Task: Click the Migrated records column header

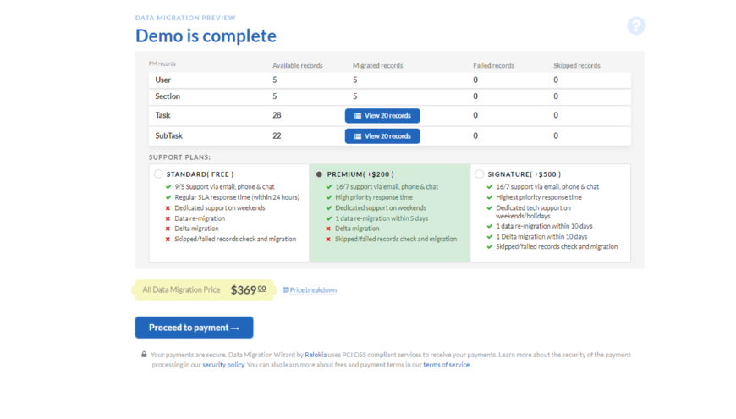Action: pos(377,65)
